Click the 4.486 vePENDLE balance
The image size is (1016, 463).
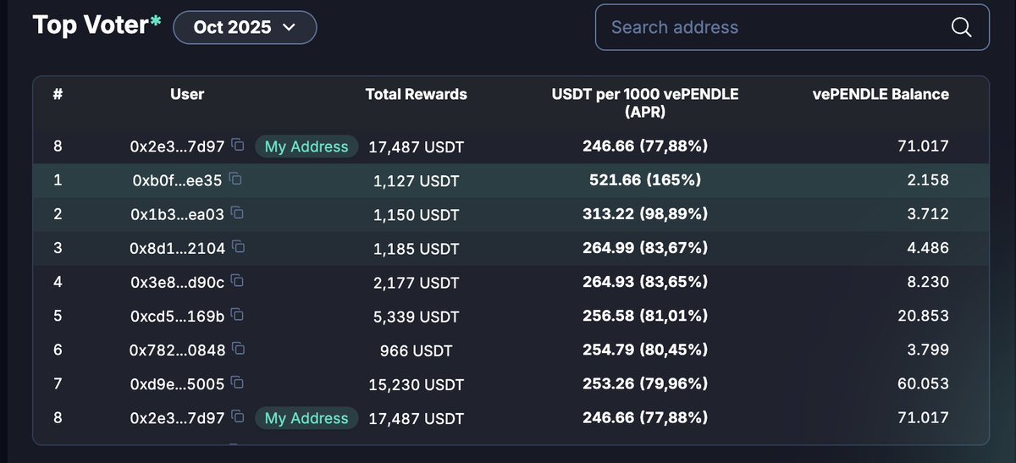(928, 248)
